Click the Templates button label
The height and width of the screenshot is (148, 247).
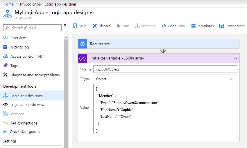pyautogui.click(x=205, y=26)
